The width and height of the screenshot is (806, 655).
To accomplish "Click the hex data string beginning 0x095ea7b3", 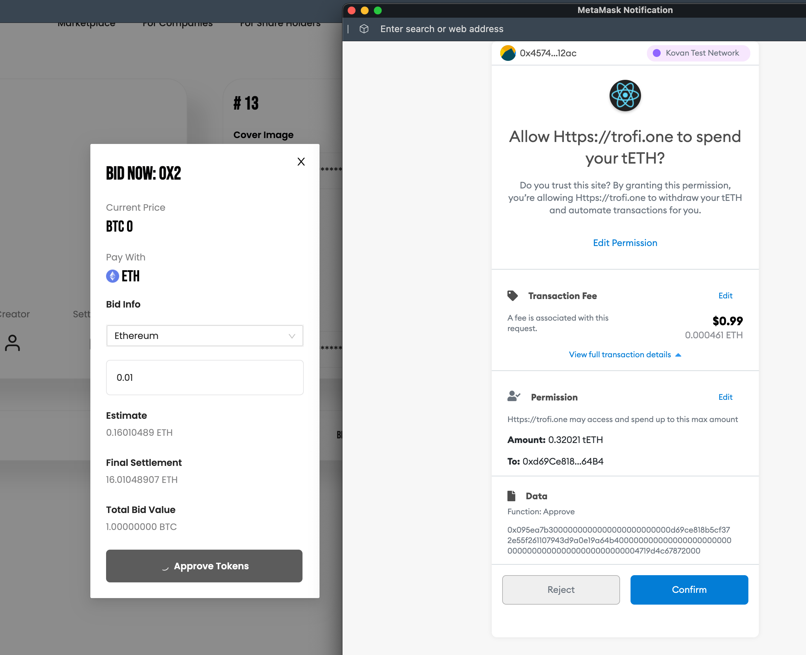I will tap(619, 540).
